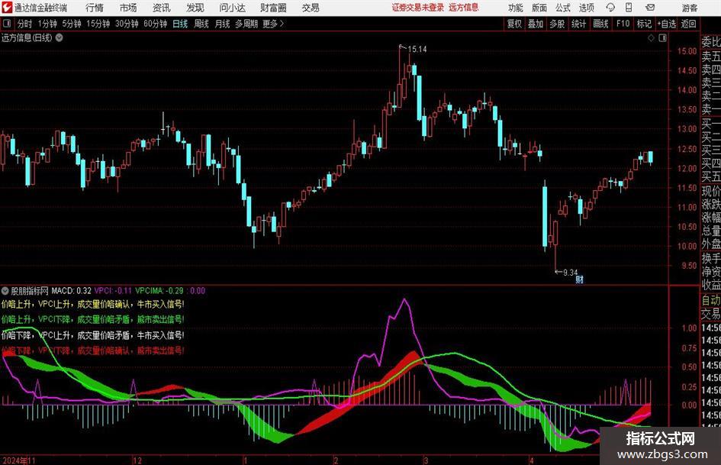Switch to 1分钟 chart period
Image resolution: width=721 pixels, height=465 pixels.
pos(47,24)
